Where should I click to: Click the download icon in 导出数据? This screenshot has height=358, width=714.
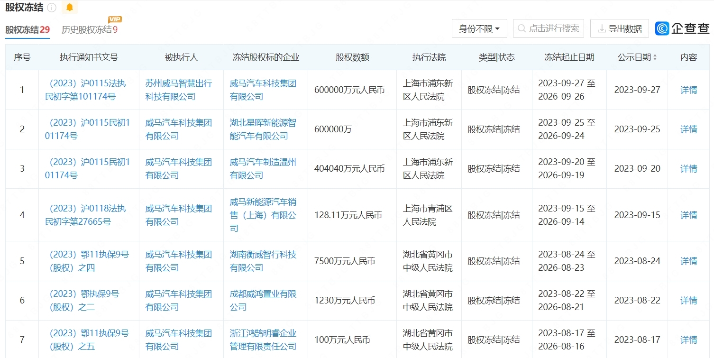pyautogui.click(x=601, y=29)
